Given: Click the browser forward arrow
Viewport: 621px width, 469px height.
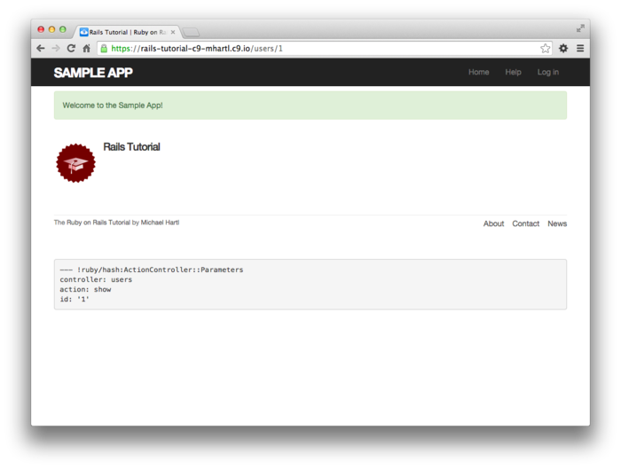Looking at the screenshot, I should click(x=56, y=49).
